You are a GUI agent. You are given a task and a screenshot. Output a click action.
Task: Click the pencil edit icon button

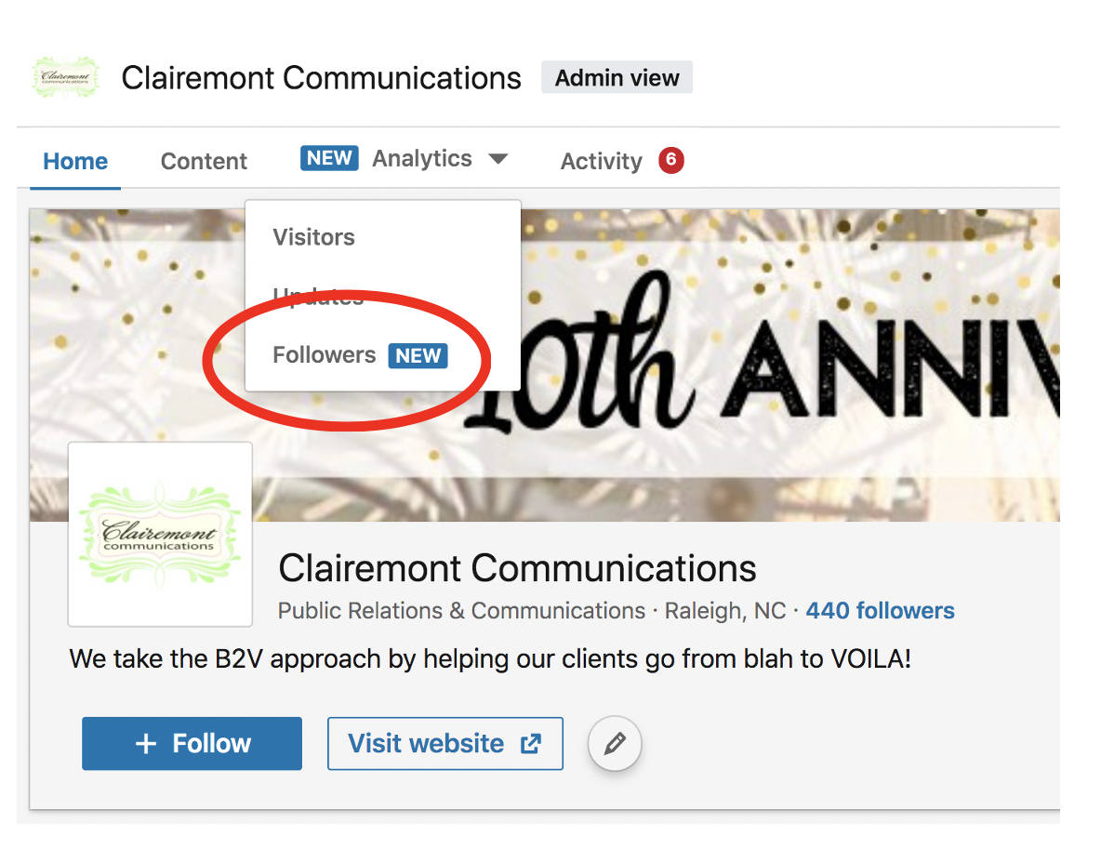pos(615,743)
